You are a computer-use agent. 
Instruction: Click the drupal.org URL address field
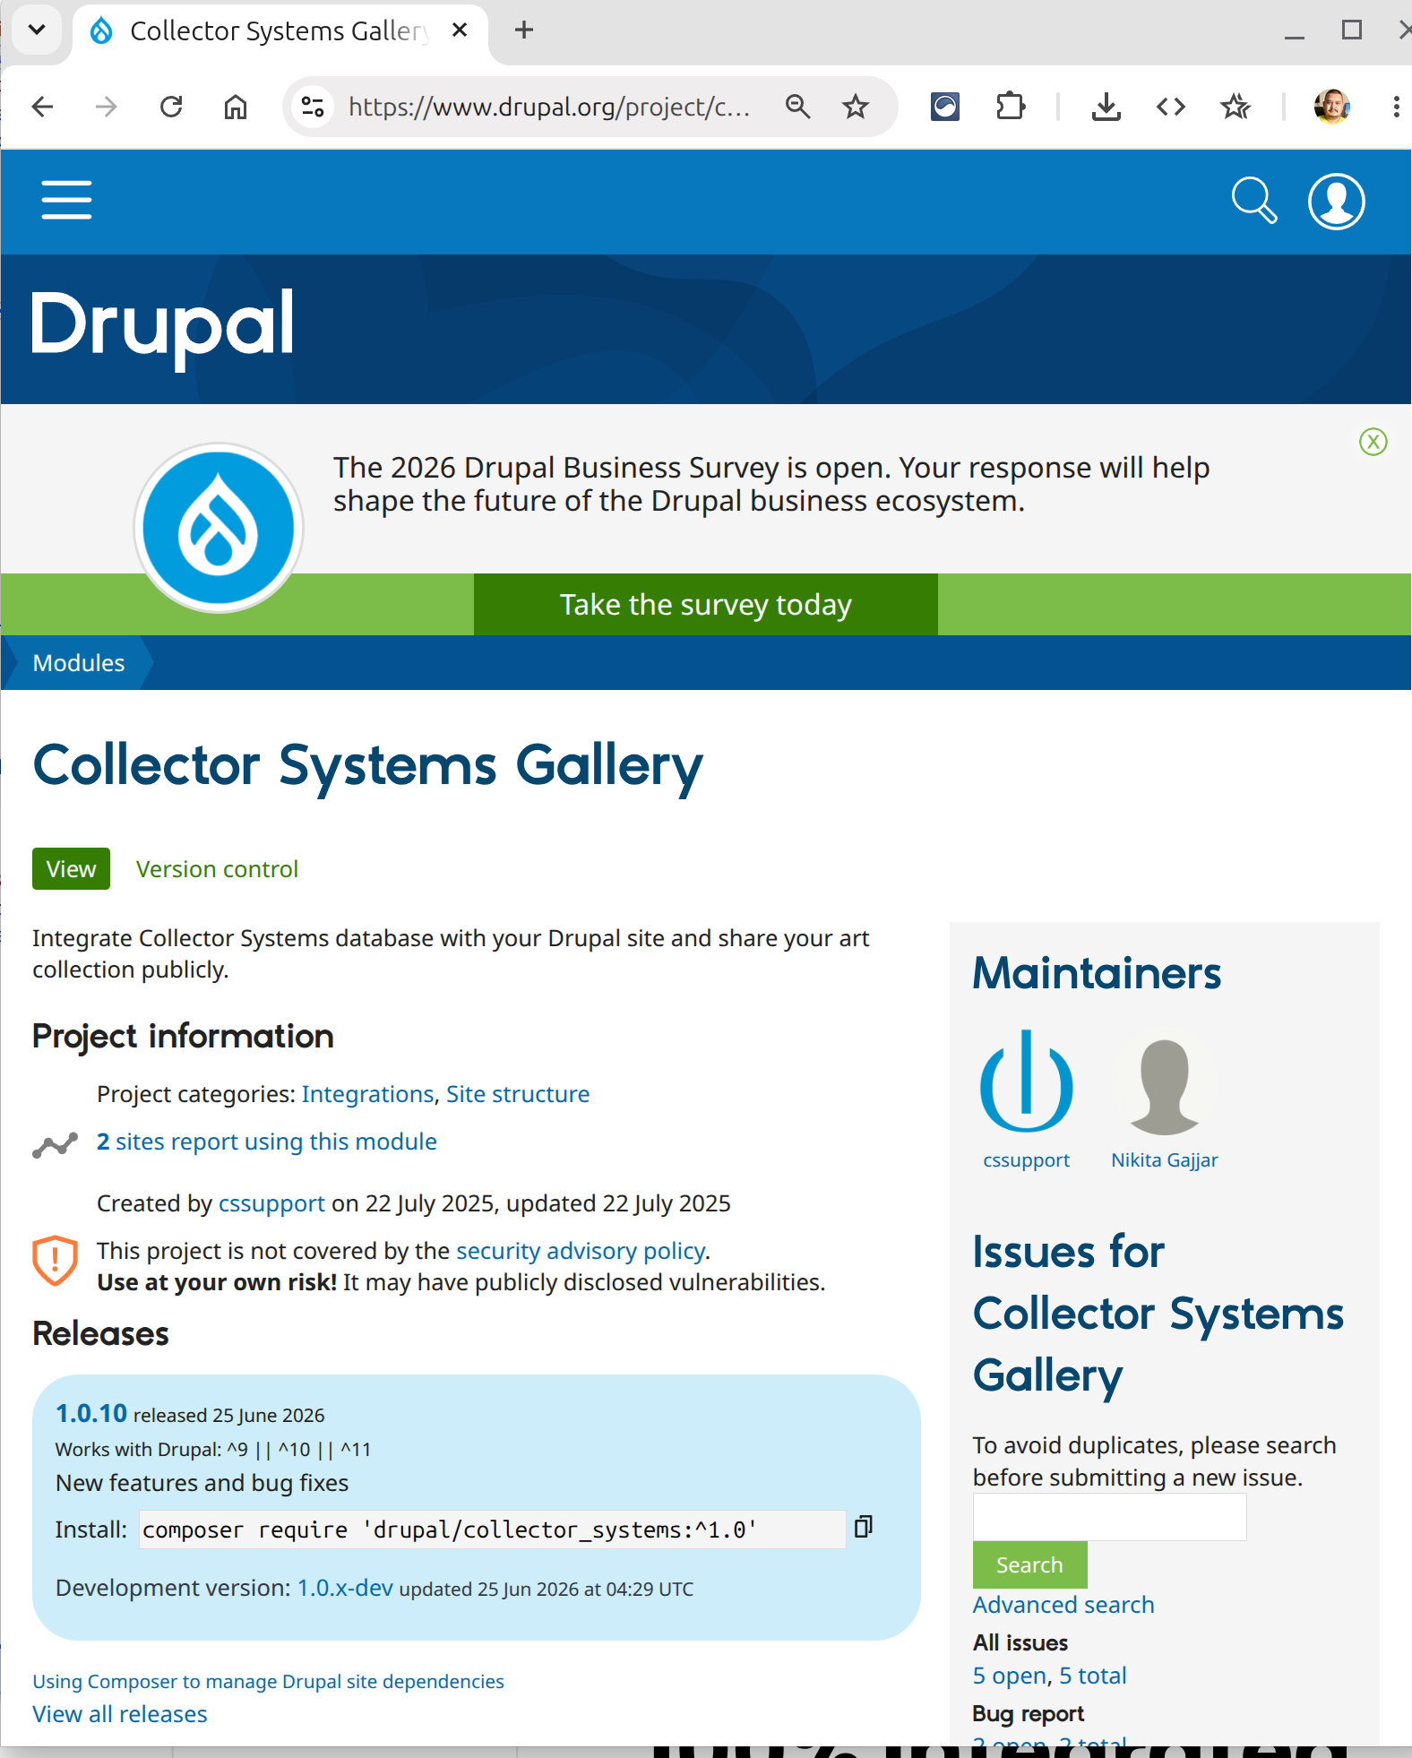point(549,108)
